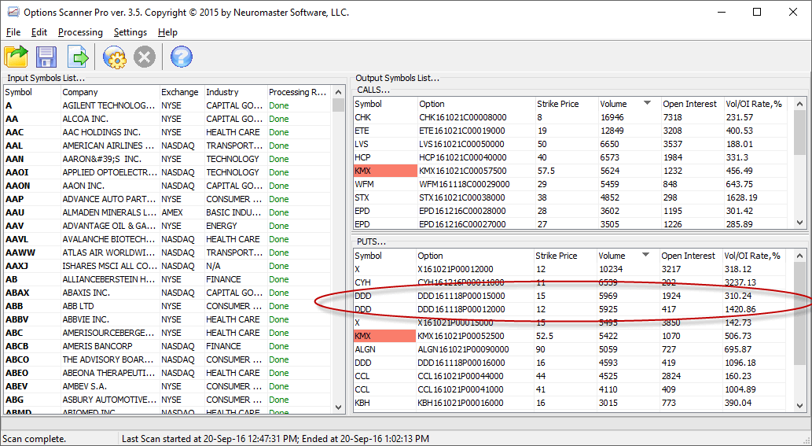The image size is (812, 446).
Task: Click CALLS table scroll up arrow
Action: tap(800, 104)
